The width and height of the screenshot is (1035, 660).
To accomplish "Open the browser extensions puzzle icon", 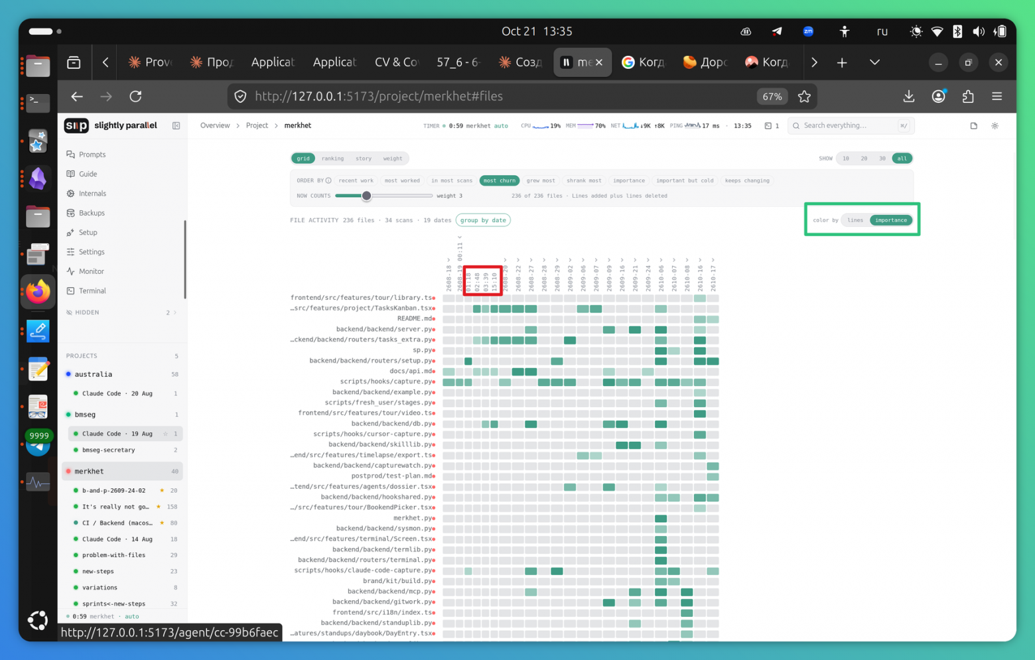I will (967, 96).
